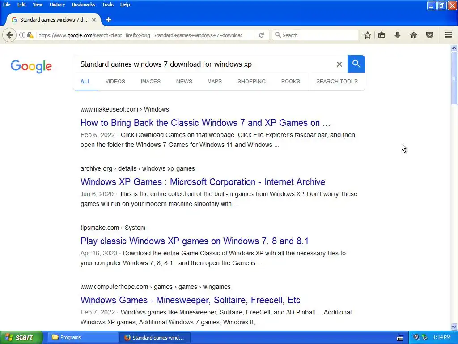Screen dimensions: 458x344
Task: Open the Edit menu
Action: (21, 4)
